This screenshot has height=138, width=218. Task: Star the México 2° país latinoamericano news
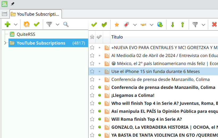tap(92, 63)
